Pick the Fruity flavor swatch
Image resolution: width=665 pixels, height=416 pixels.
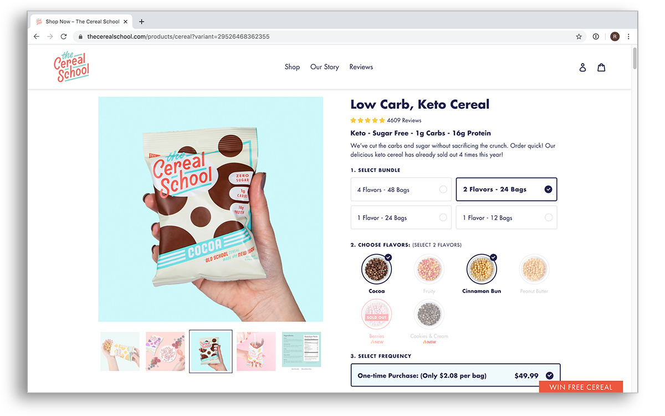[429, 274]
